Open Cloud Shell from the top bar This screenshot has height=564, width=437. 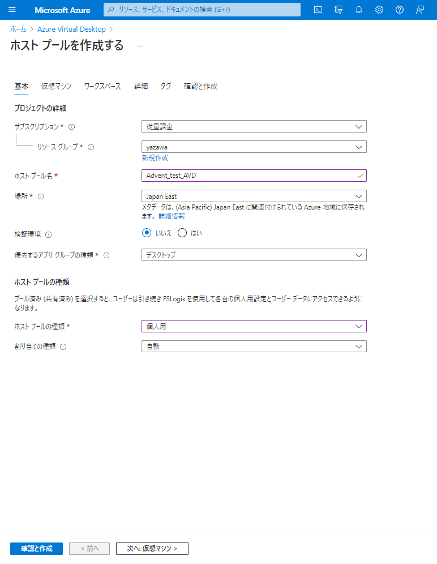[x=318, y=10]
